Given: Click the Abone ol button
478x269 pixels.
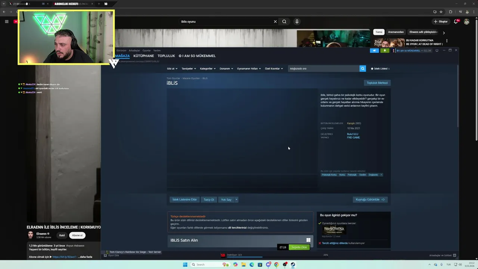Looking at the screenshot, I should point(77,235).
